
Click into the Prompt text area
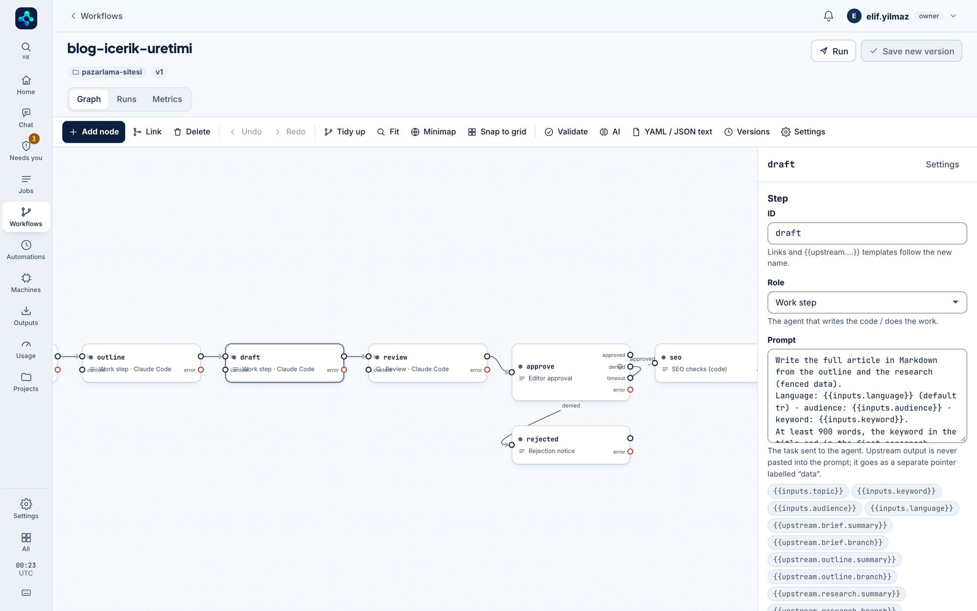867,396
